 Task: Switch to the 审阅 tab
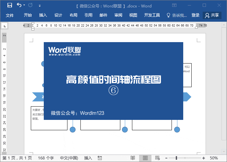118,15
